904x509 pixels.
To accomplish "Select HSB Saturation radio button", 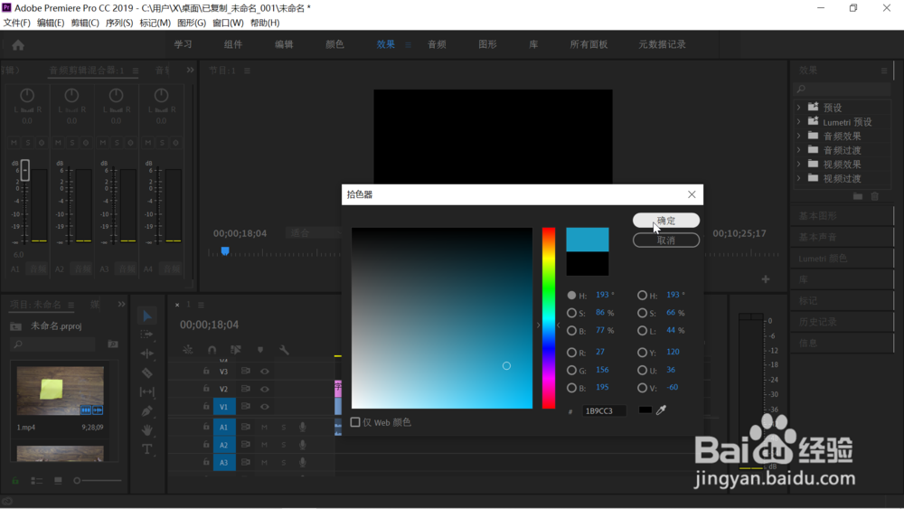I will pos(571,313).
